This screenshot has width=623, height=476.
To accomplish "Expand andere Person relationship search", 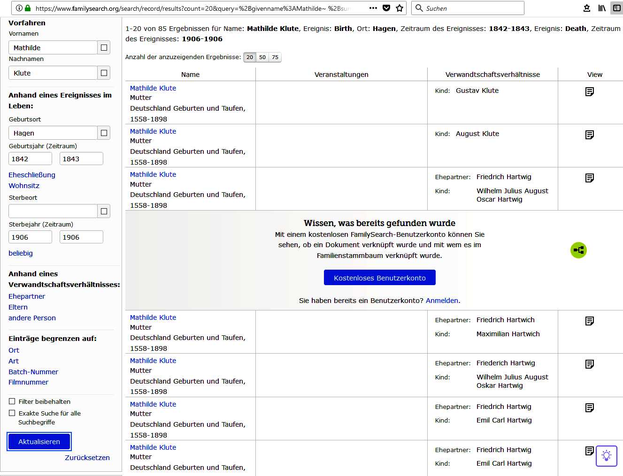I will pos(32,318).
